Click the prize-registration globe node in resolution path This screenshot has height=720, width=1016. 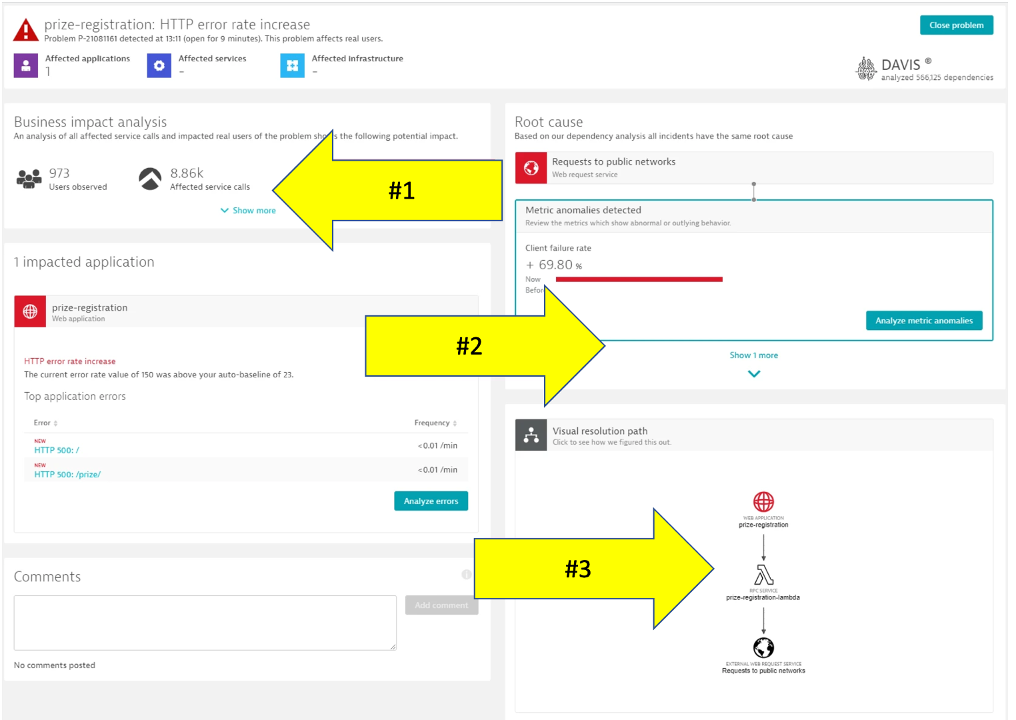(x=763, y=501)
